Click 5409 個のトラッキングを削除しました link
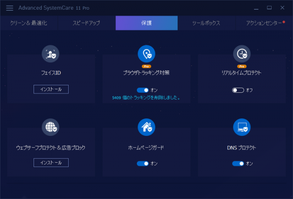 tap(146, 98)
